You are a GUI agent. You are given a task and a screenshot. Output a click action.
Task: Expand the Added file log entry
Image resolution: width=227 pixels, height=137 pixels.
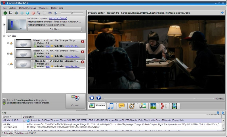pyautogui.click(x=24, y=121)
